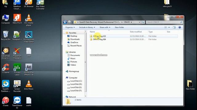Image resolution: width=197 pixels, height=110 pixels.
Task: Go back in Explorer navigation
Action: 65,22
